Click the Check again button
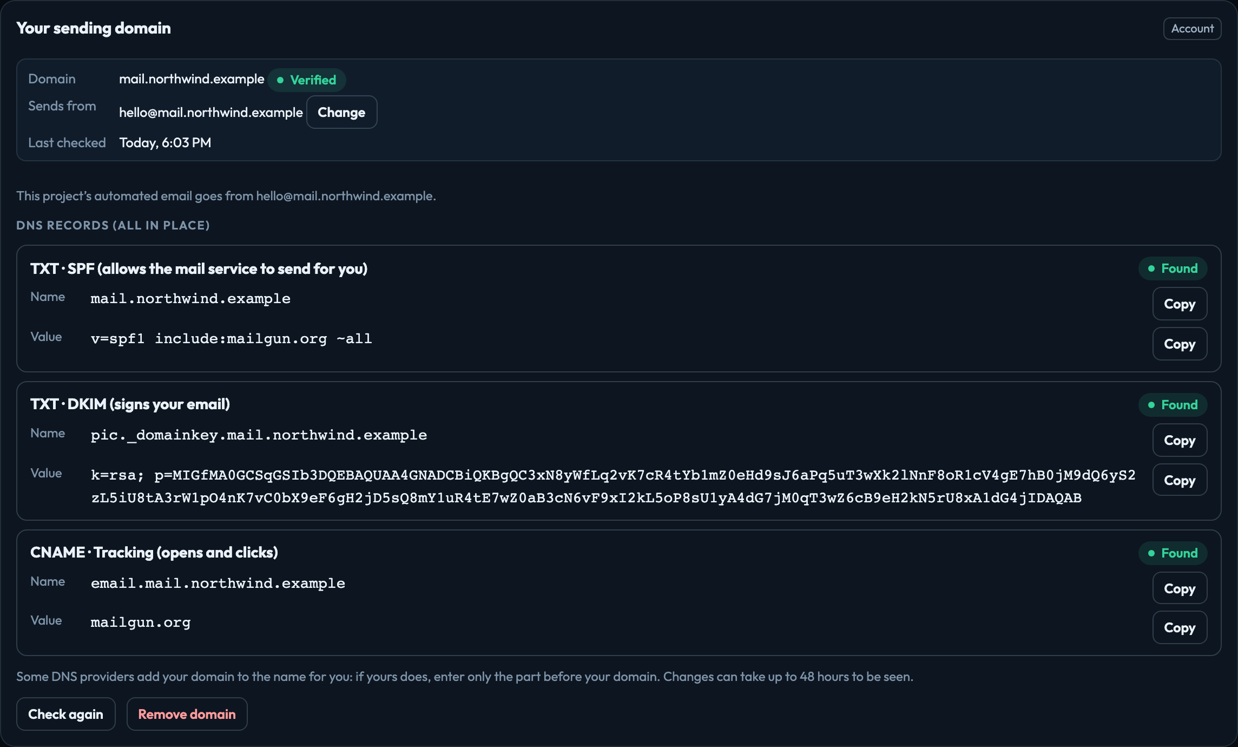Image resolution: width=1238 pixels, height=747 pixels. 66,714
